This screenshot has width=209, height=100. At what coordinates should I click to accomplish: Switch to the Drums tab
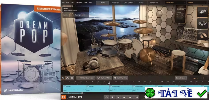tap(102, 3)
